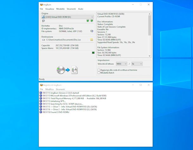This screenshot has width=193, height=150.
Task: Open file system details globe icon
Action: (92, 31)
